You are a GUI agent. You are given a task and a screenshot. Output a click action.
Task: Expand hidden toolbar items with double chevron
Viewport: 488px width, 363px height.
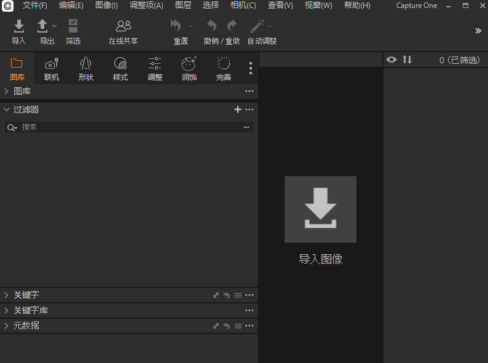click(478, 31)
